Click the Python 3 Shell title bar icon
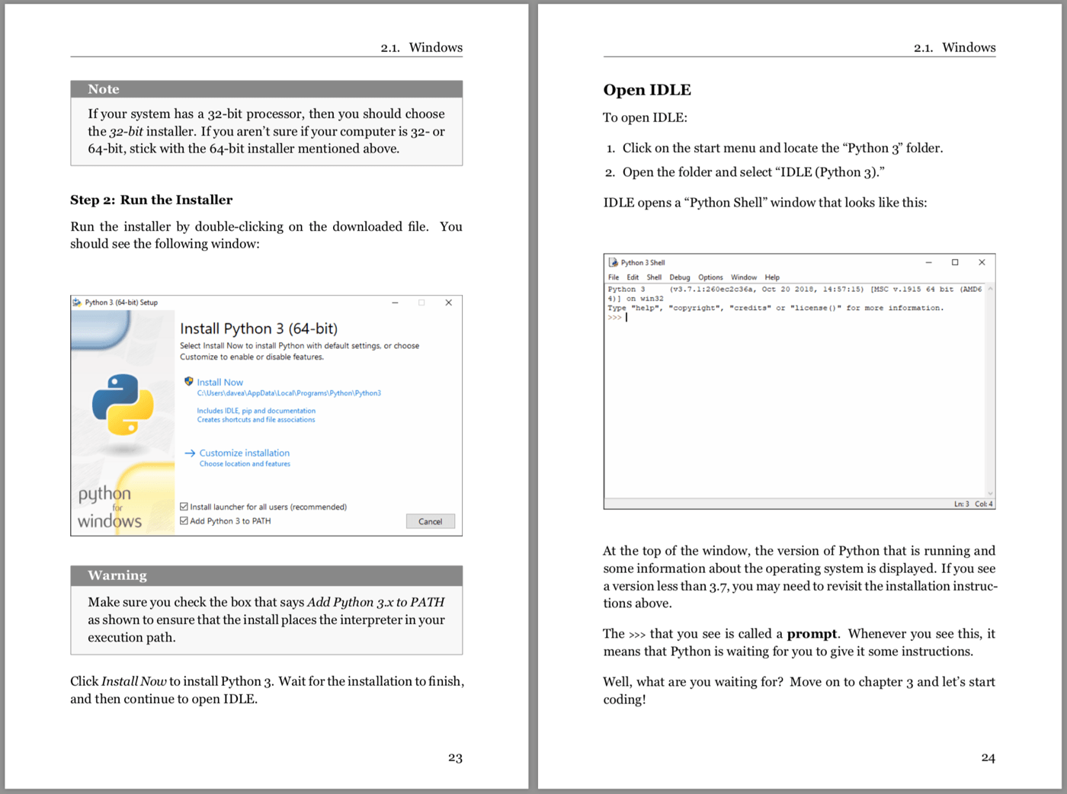 (x=612, y=262)
